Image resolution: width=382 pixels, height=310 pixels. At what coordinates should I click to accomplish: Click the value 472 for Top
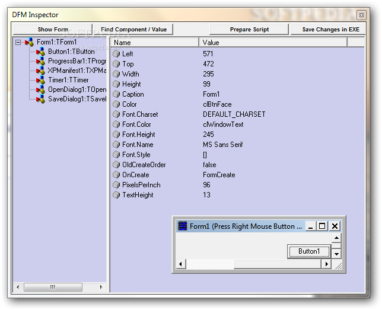coord(209,64)
